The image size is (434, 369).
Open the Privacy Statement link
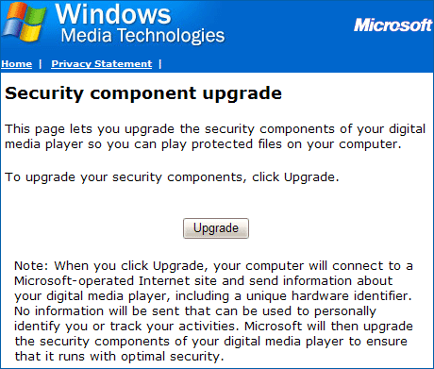102,64
